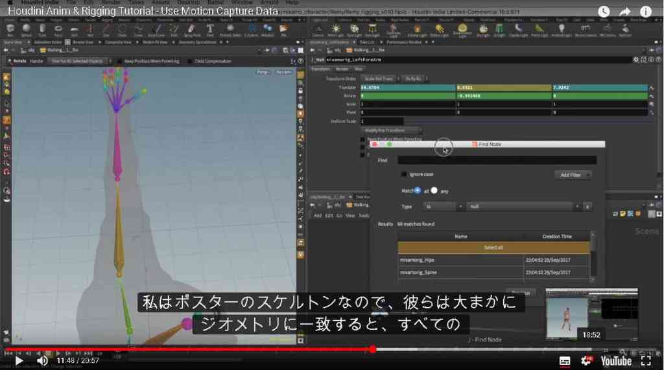
Task: Select the Torus shelf tool
Action: [x=58, y=30]
